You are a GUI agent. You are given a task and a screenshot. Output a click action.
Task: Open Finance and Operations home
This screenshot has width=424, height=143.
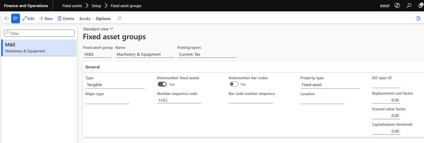pyautogui.click(x=26, y=6)
